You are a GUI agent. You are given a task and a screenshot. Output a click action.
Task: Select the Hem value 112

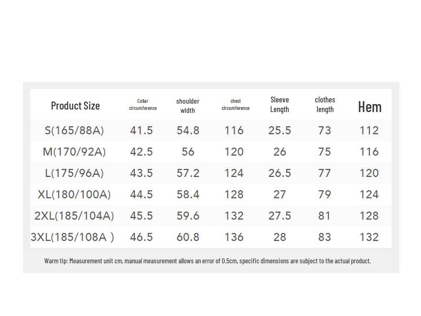point(369,131)
